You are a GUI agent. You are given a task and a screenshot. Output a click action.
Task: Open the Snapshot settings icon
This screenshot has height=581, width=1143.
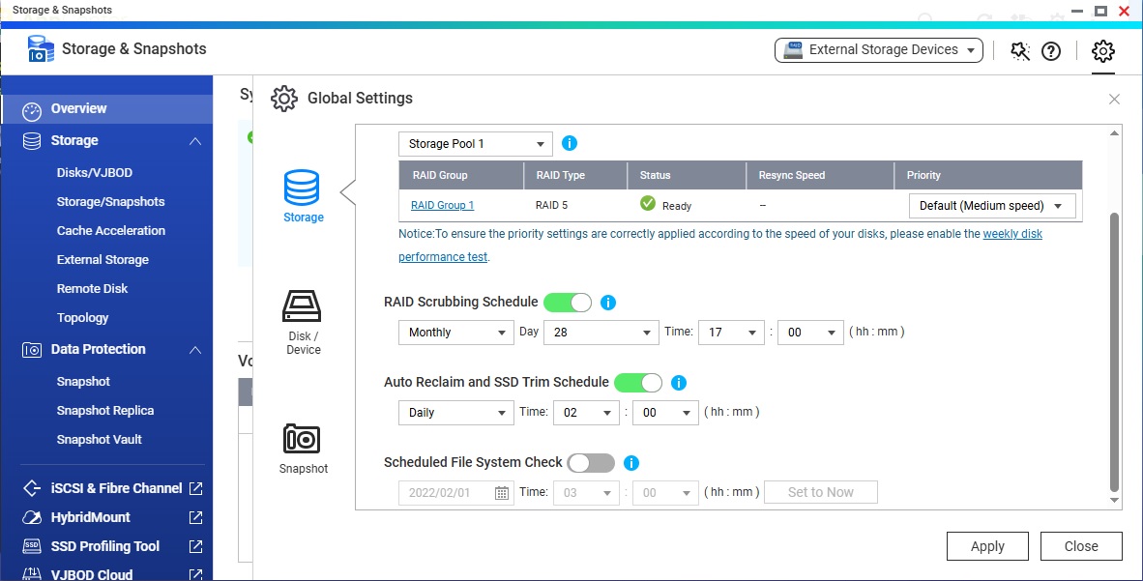(302, 439)
